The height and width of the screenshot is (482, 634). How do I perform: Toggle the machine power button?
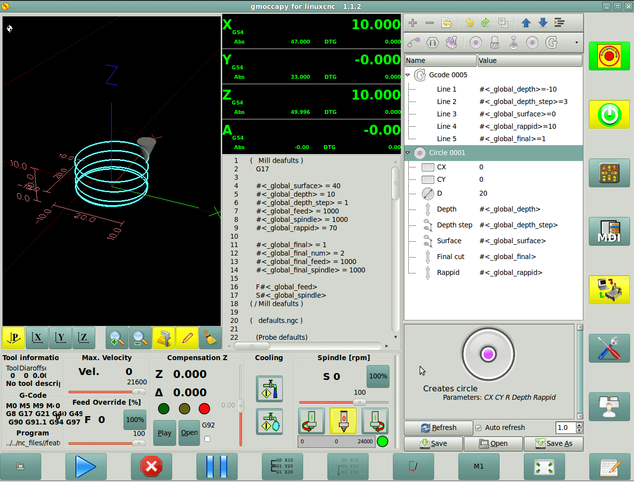(609, 115)
